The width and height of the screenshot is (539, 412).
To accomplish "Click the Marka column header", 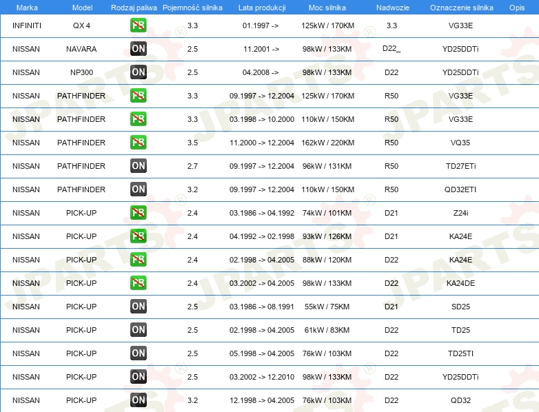I will 27,8.
